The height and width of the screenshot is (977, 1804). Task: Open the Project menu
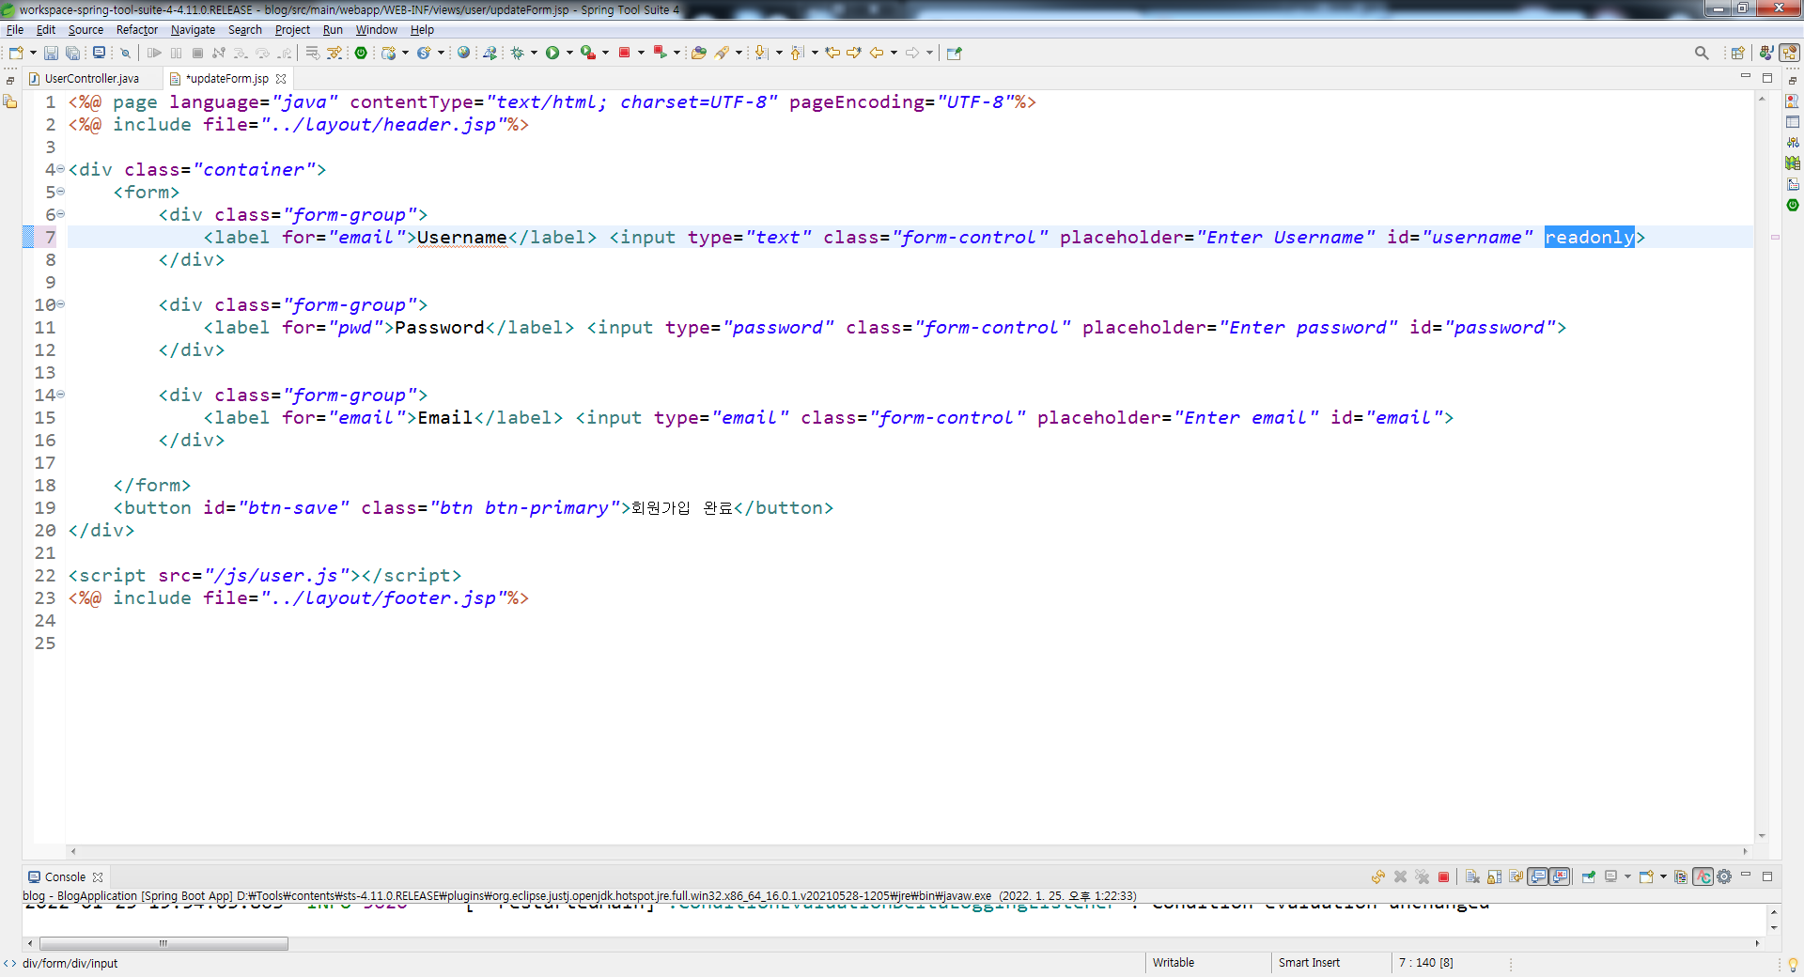click(x=292, y=30)
